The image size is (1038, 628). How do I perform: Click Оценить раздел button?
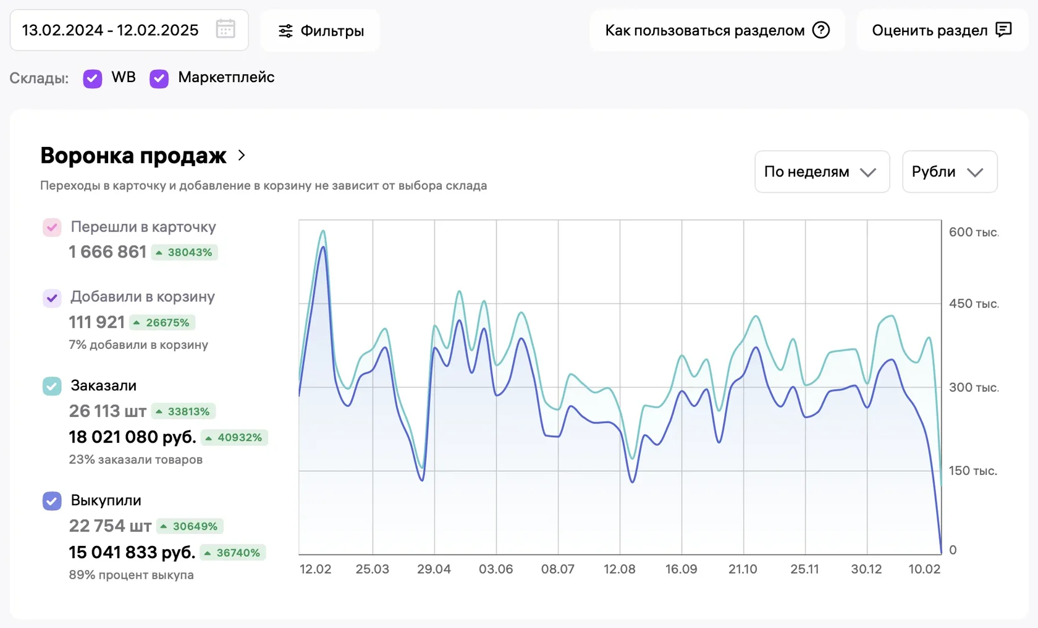point(942,30)
